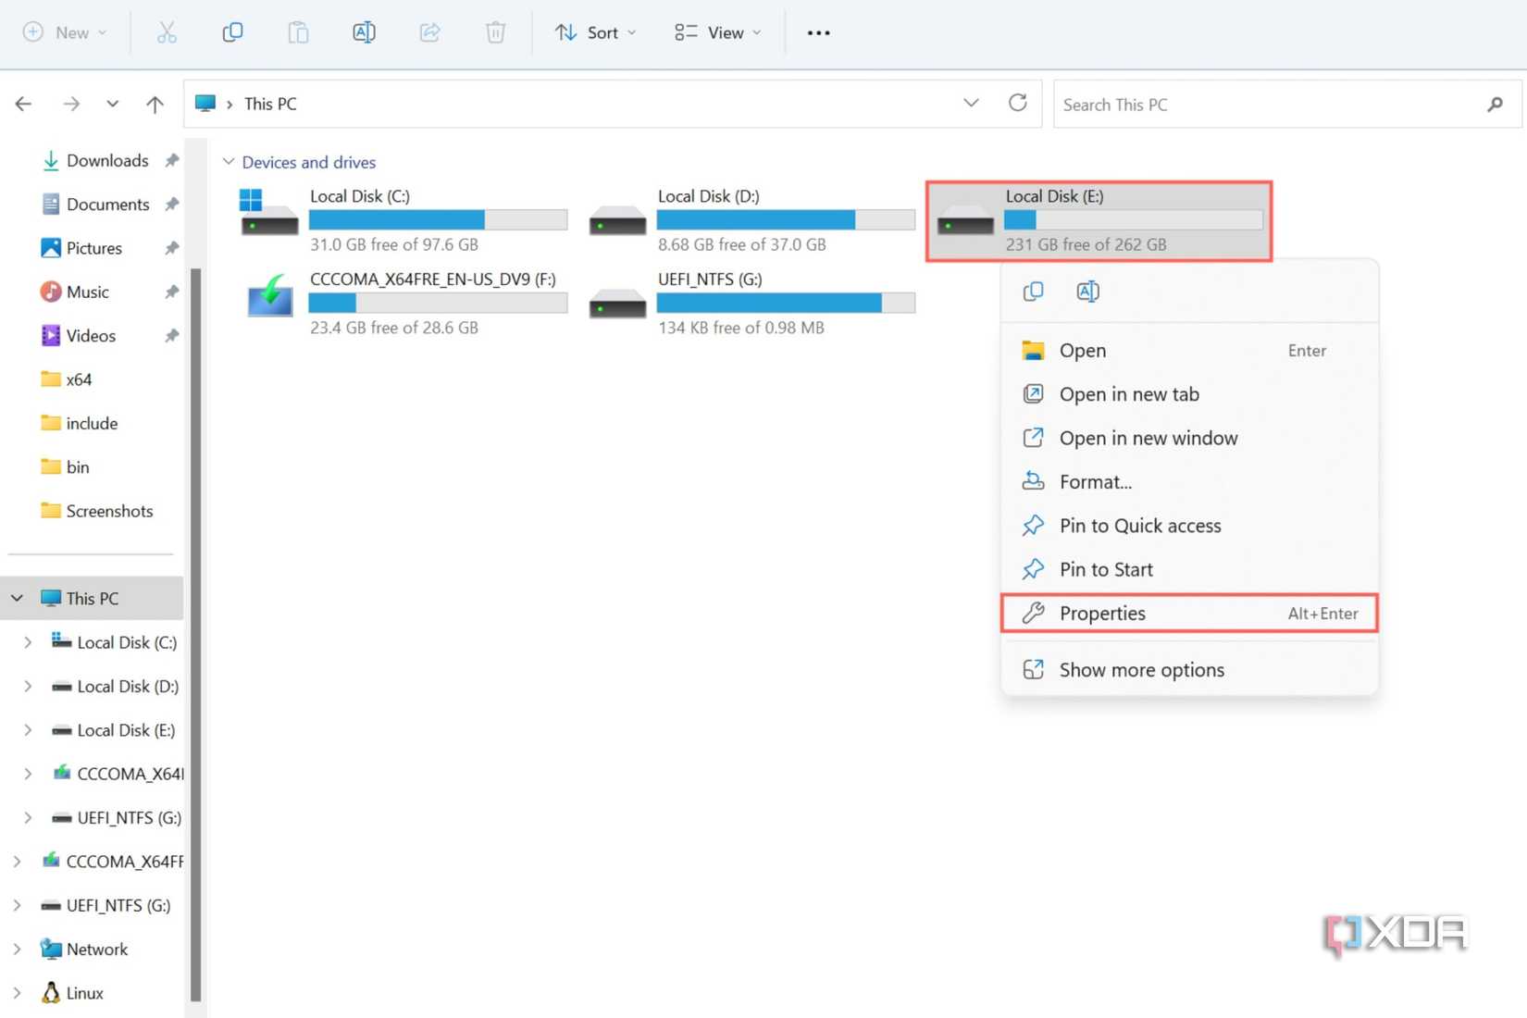Open the See more ellipsis menu

coord(818,32)
